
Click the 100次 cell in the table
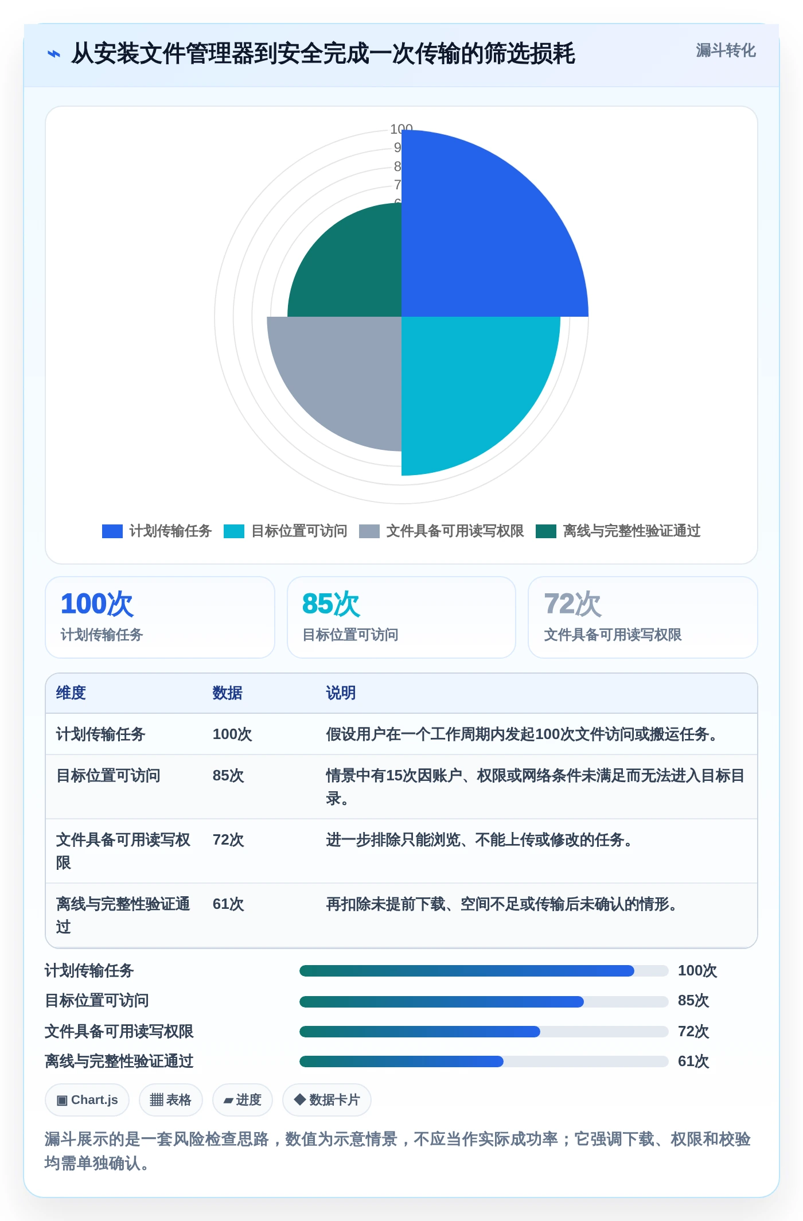pos(232,734)
